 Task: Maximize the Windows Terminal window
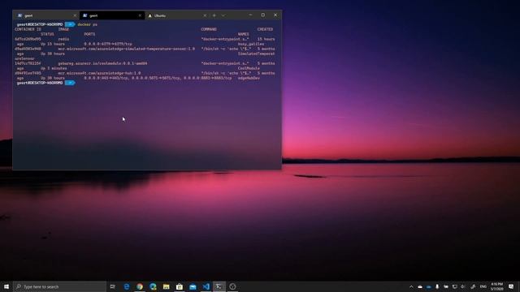263,15
